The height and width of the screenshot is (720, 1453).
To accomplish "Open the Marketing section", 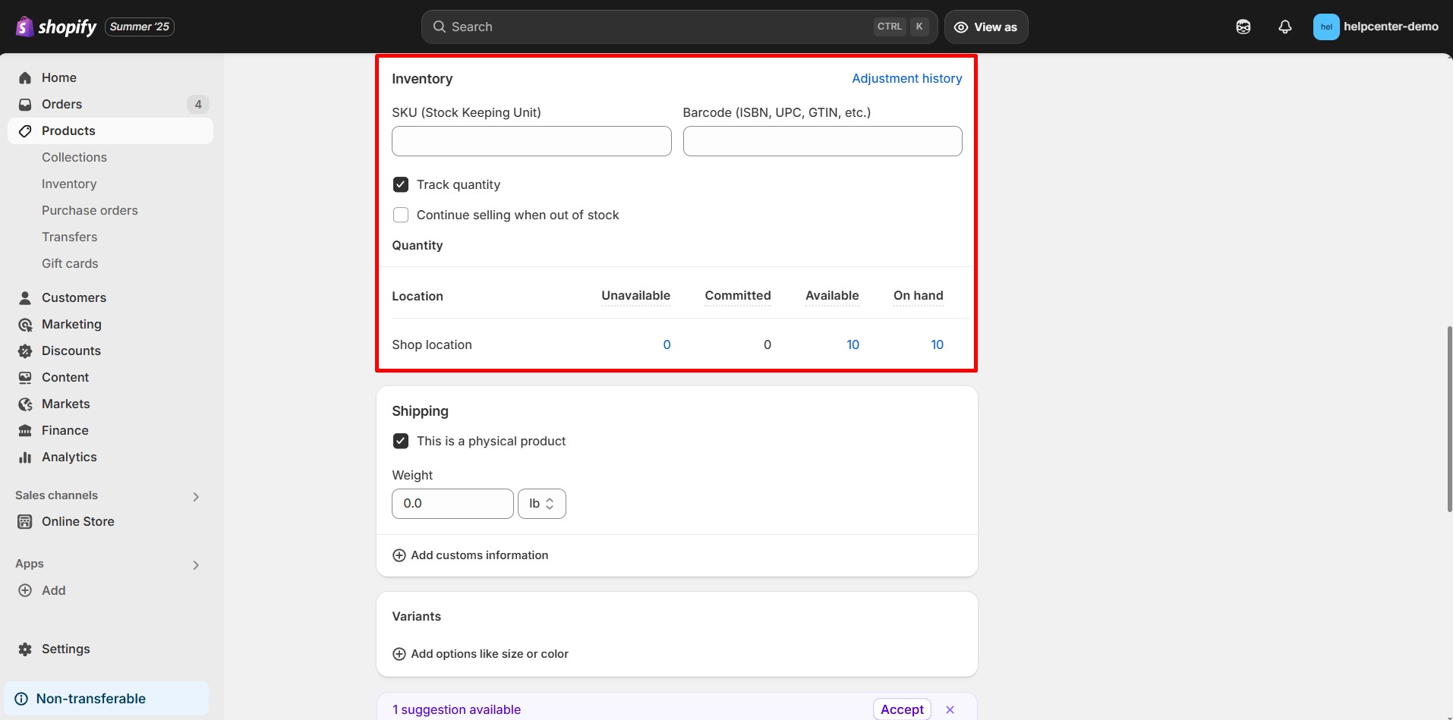I will pos(71,324).
